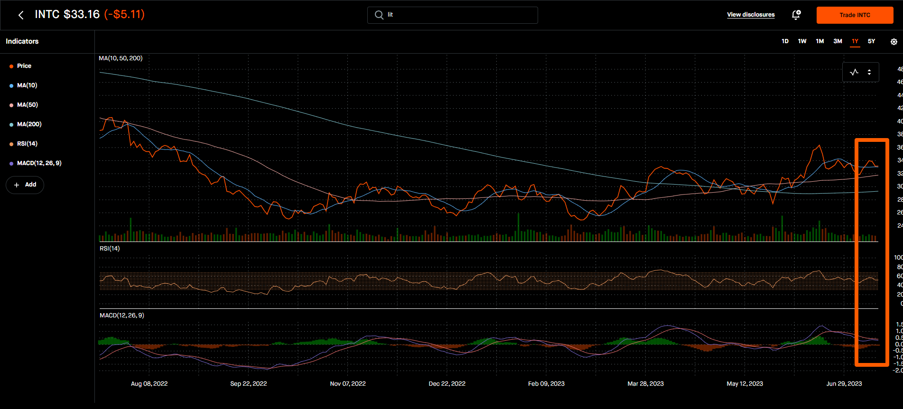Click the Dec 22, 2022 date label

tap(447, 384)
